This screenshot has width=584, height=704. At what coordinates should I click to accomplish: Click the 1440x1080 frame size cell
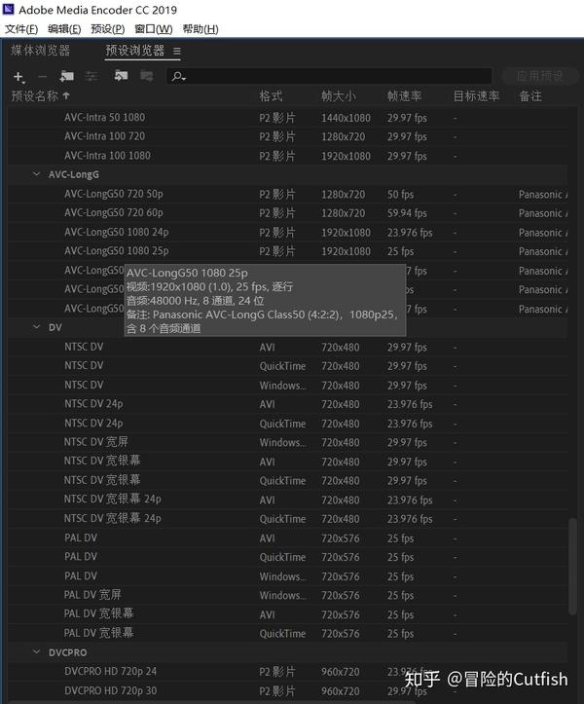pos(346,118)
